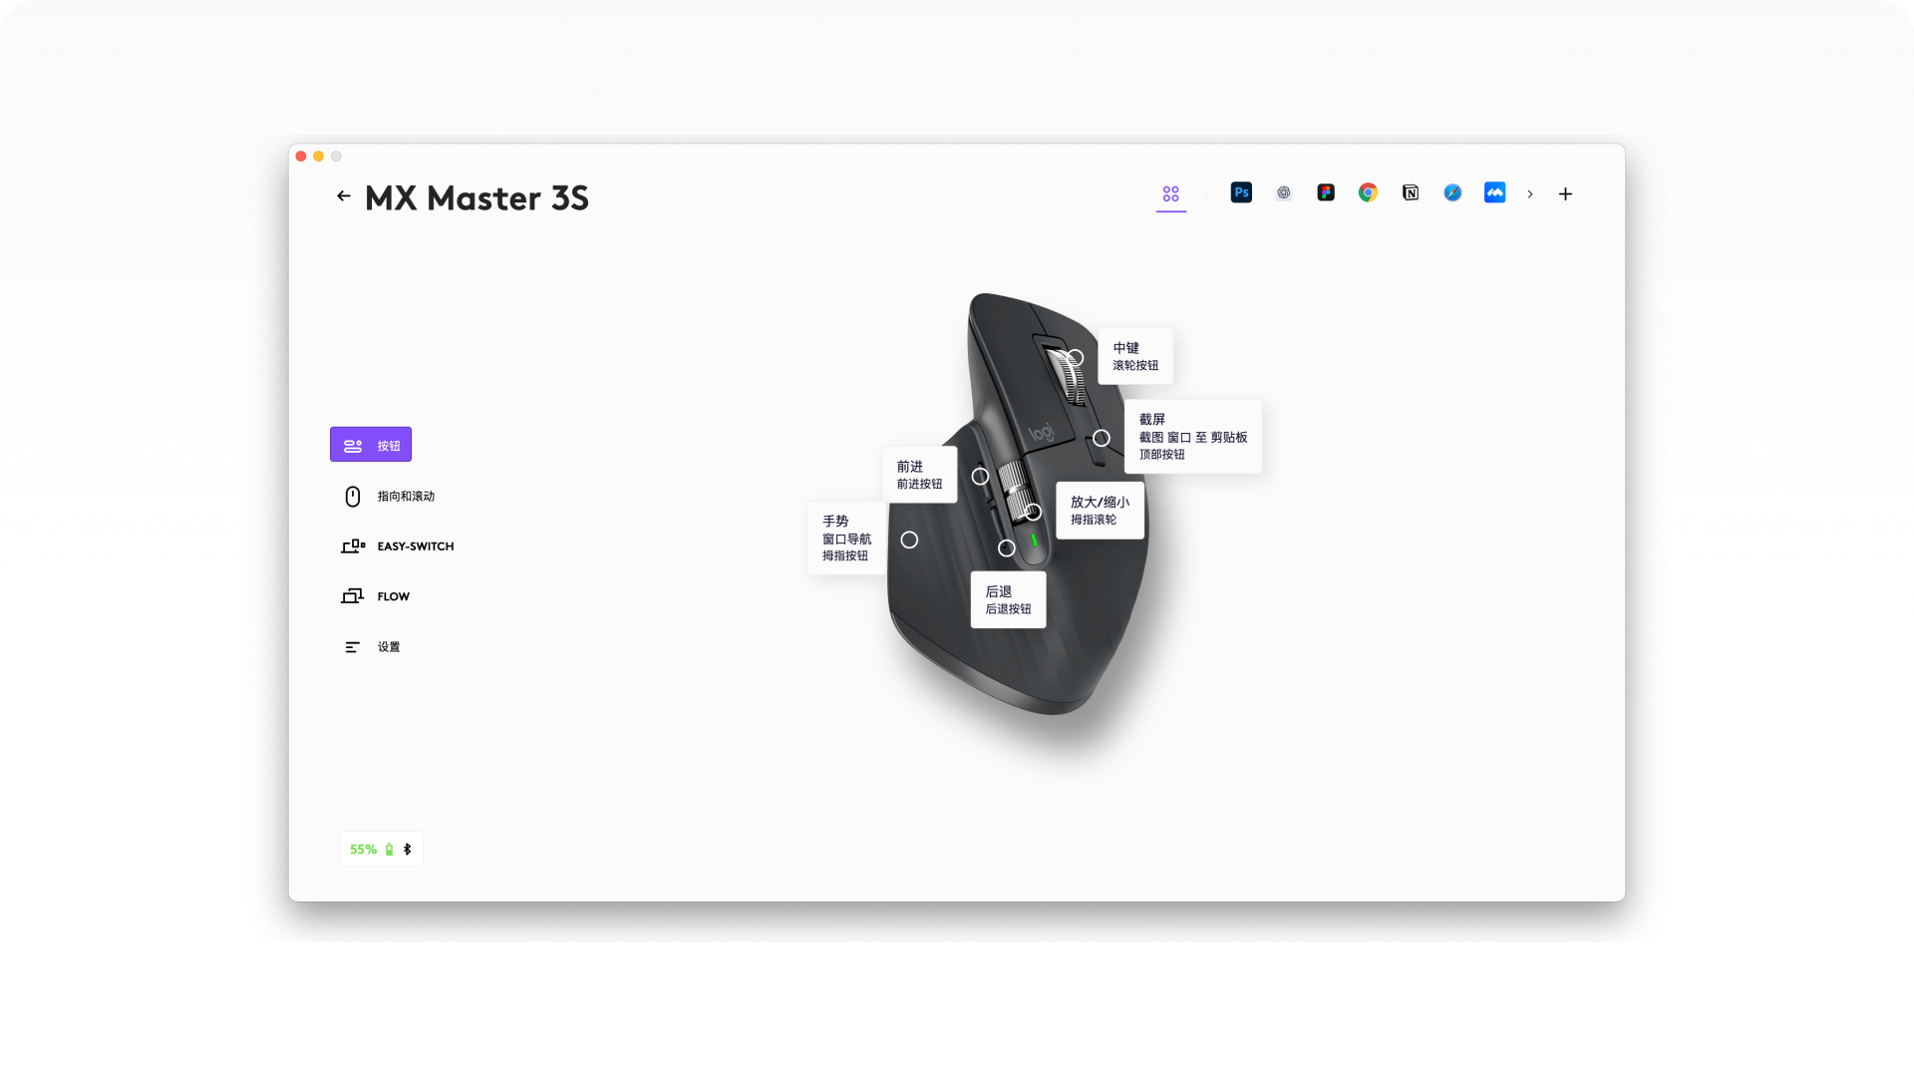Open the Safari app profile
Image resolution: width=1914 pixels, height=1077 pixels.
click(1452, 193)
